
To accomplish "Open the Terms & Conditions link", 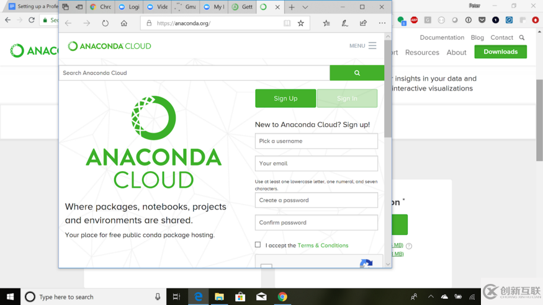I will (323, 245).
